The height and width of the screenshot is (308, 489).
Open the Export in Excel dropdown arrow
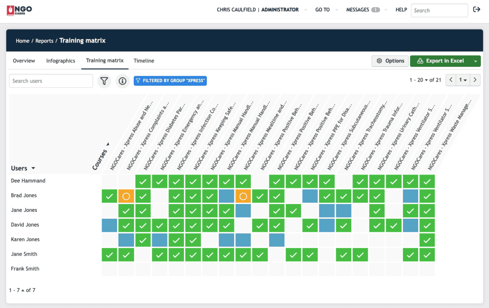click(476, 61)
